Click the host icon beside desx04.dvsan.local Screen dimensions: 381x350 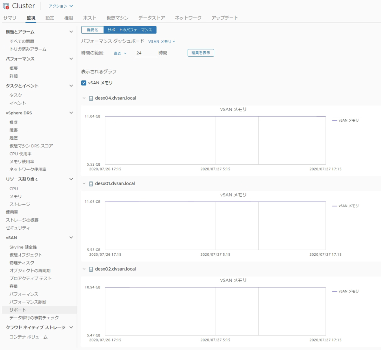[91, 98]
